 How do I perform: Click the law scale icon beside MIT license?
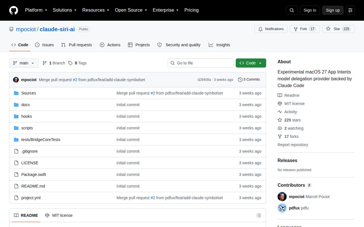click(280, 104)
